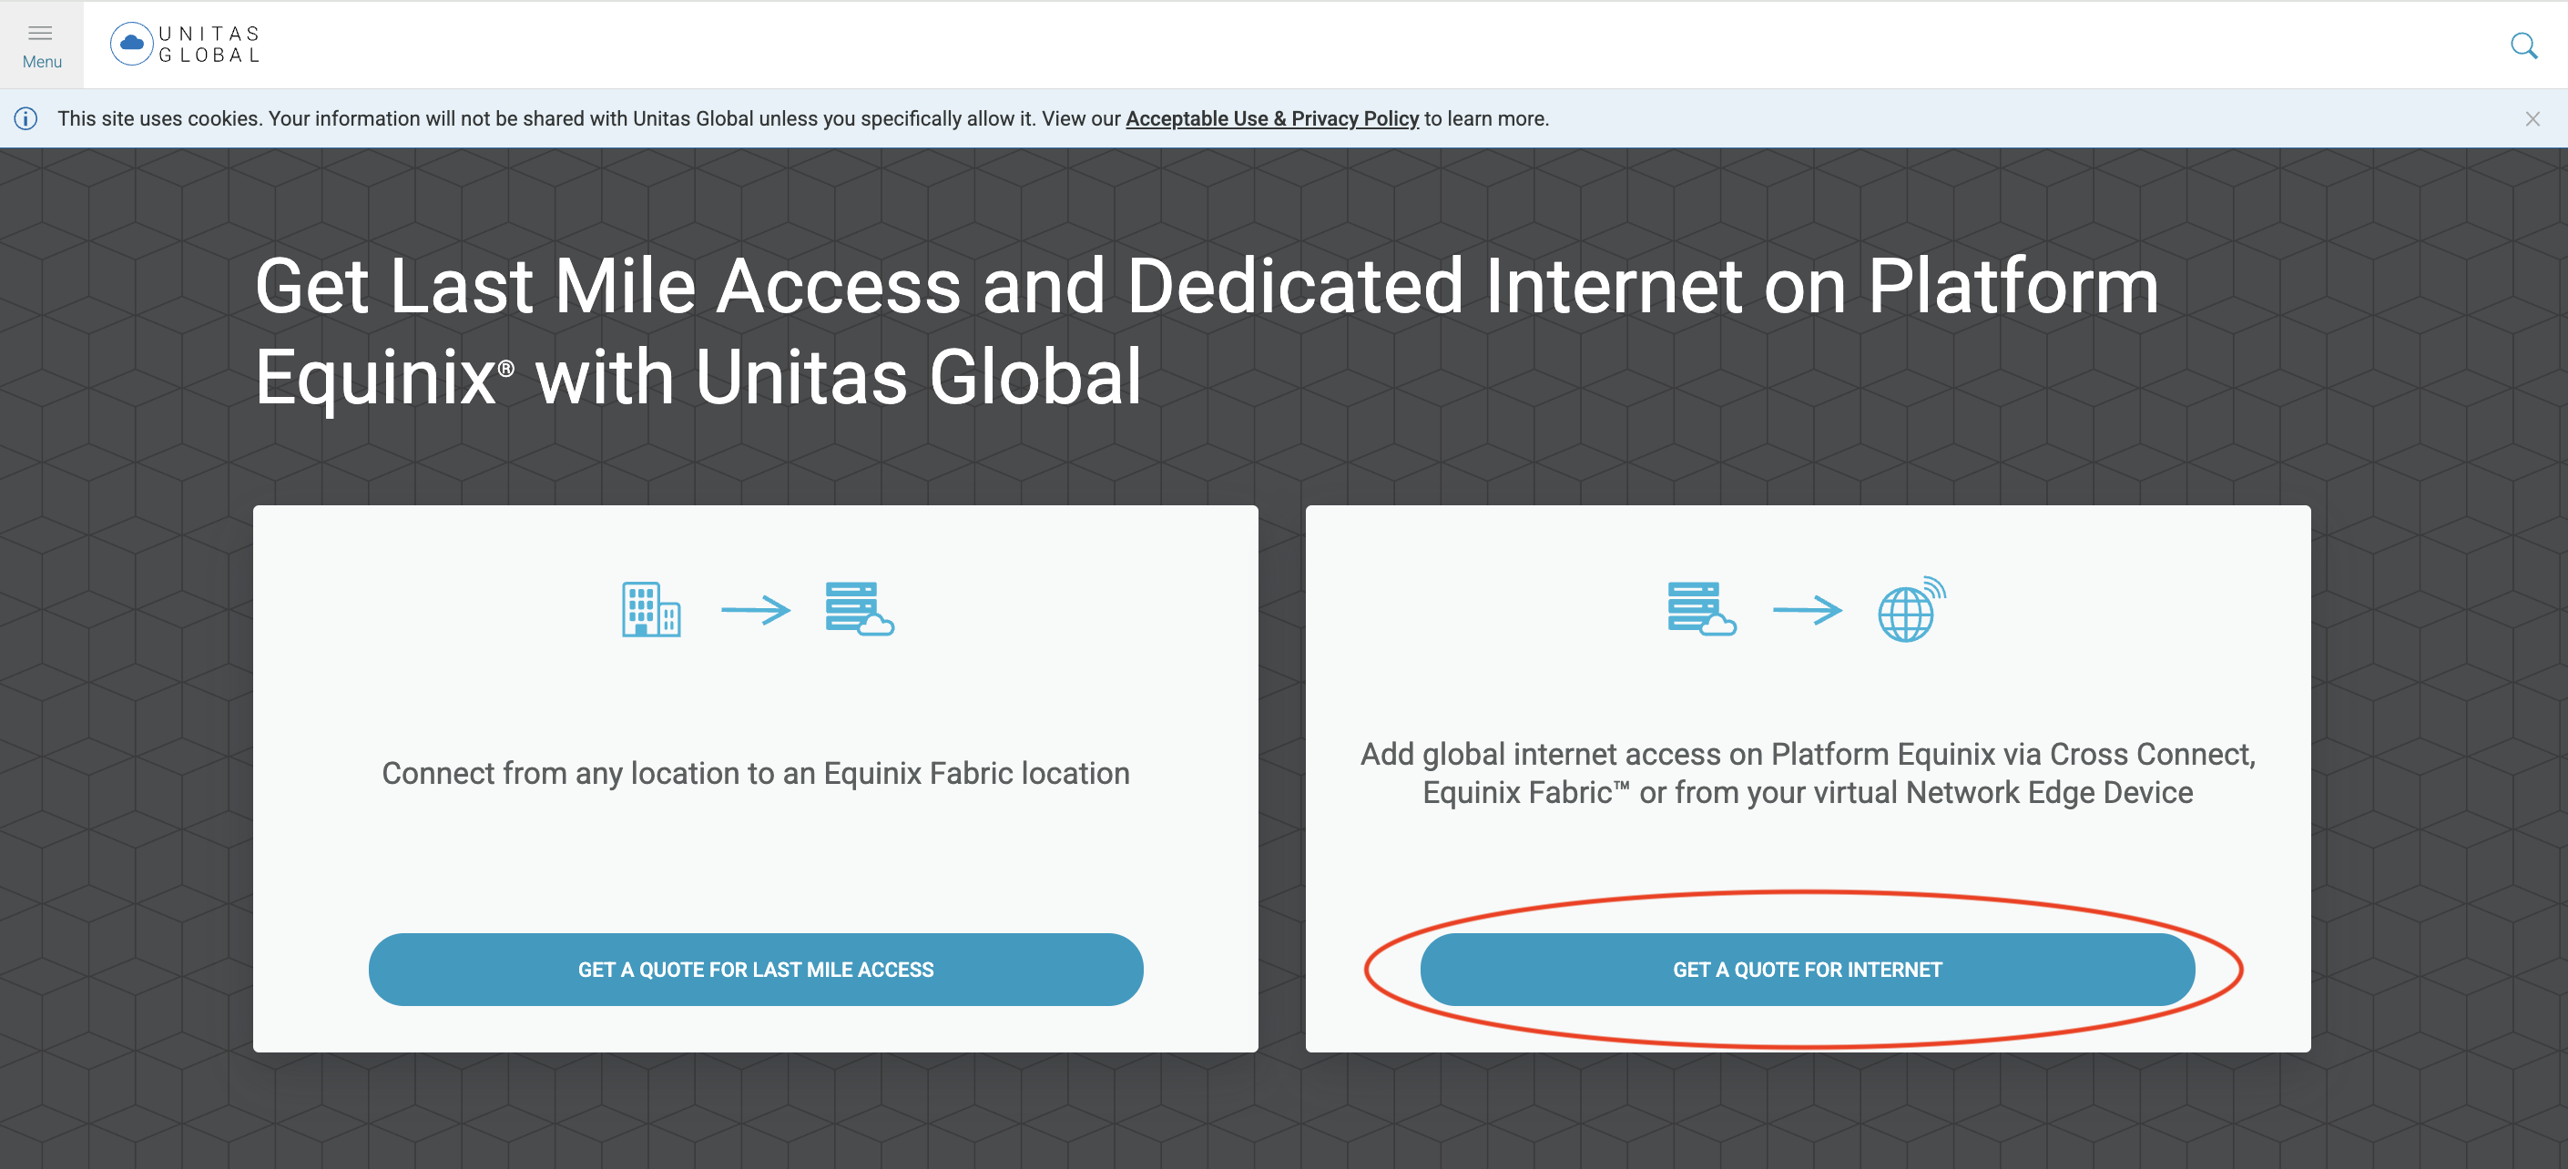Screen dimensions: 2568x1169
Task: Click the server cloud icon in the Last Mile card
Action: tap(860, 609)
